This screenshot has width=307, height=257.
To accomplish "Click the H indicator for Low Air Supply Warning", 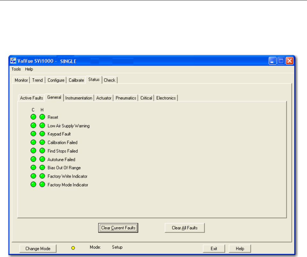I will click(42, 126).
